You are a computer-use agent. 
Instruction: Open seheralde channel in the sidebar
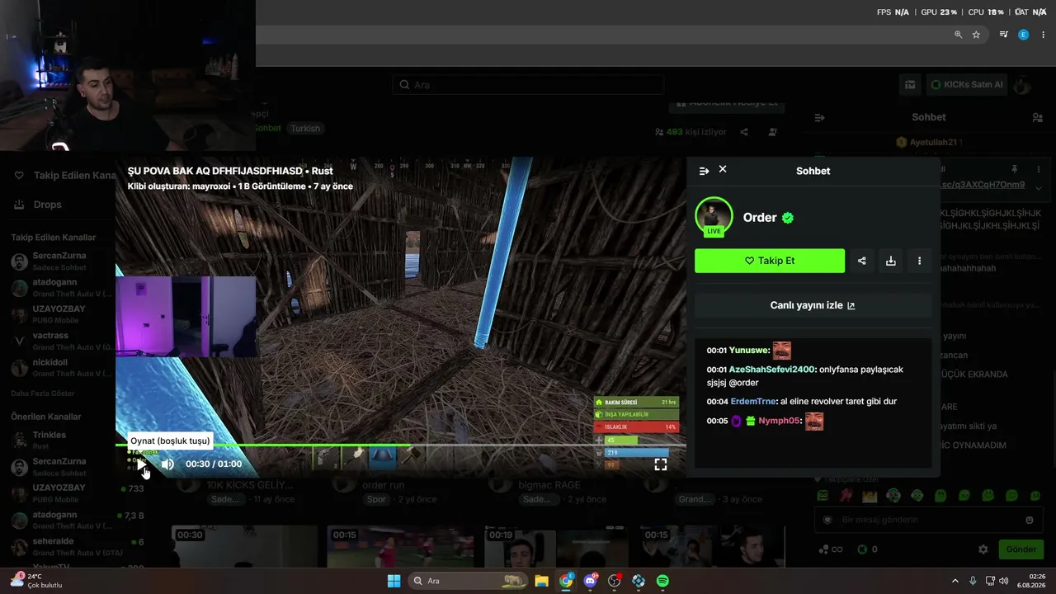(x=76, y=546)
